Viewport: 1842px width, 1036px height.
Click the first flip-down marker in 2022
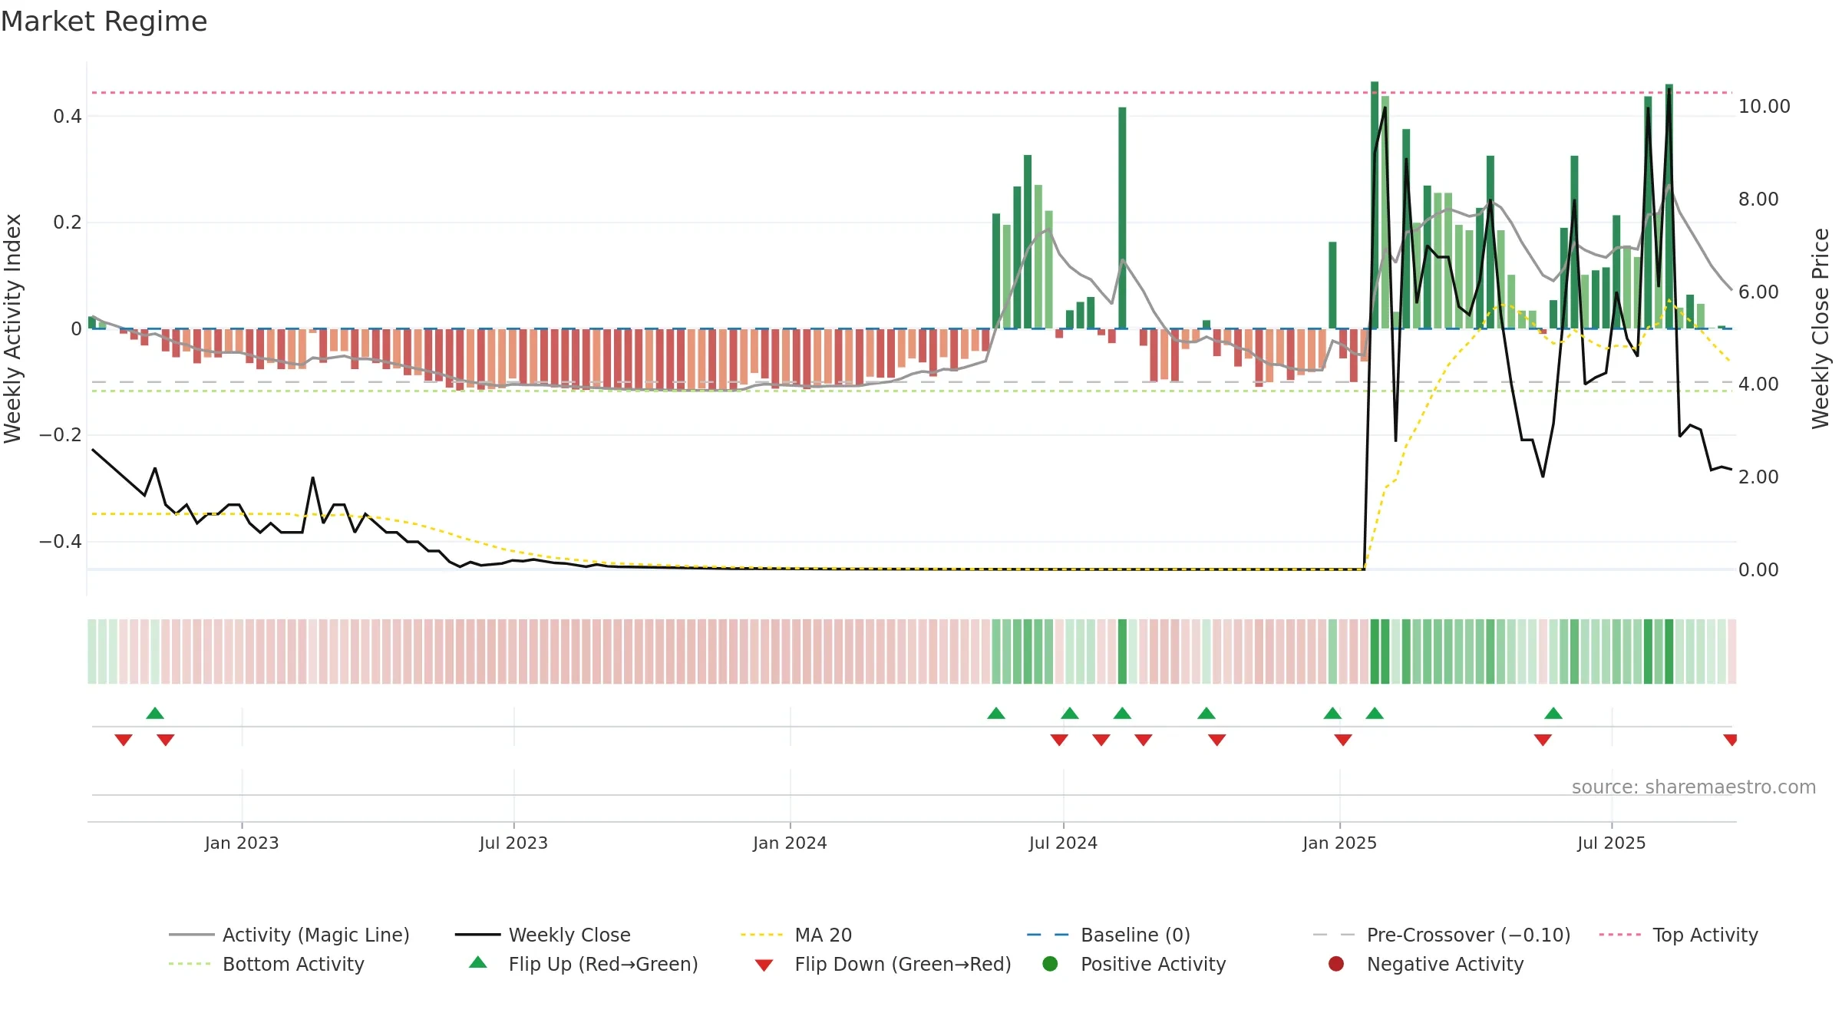tap(124, 740)
